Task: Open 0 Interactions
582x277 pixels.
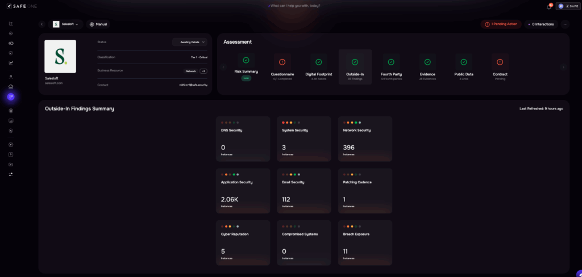Action: (541, 24)
